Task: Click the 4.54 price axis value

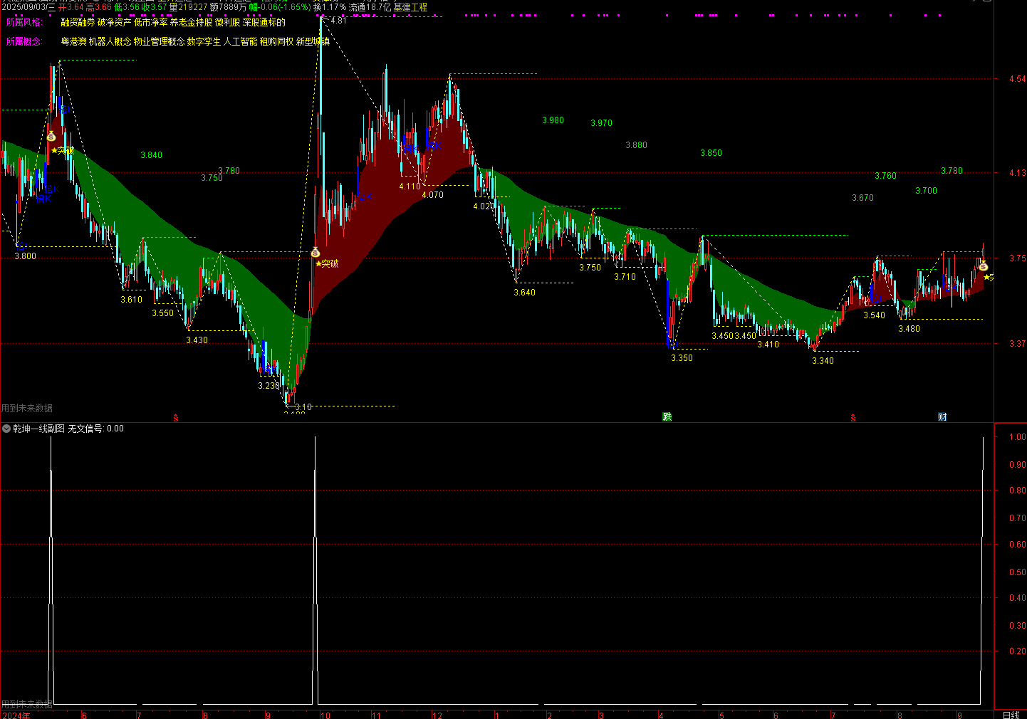Action: click(x=1018, y=79)
